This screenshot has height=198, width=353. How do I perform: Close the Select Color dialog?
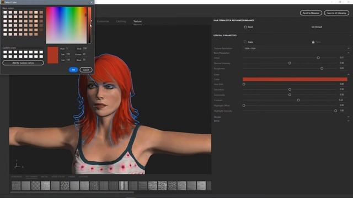[92, 2]
